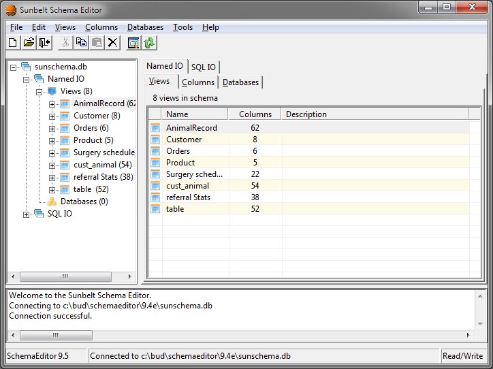Click the tree panel horizontal scrollbar right arrow
Image resolution: width=493 pixels, height=369 pixels.
(x=129, y=278)
